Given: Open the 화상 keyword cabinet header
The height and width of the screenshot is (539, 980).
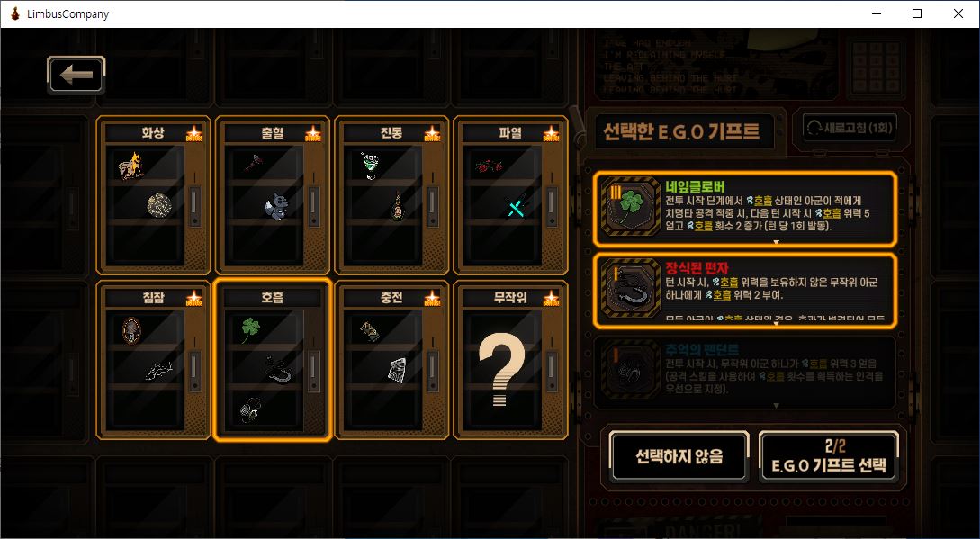Looking at the screenshot, I should click(153, 132).
